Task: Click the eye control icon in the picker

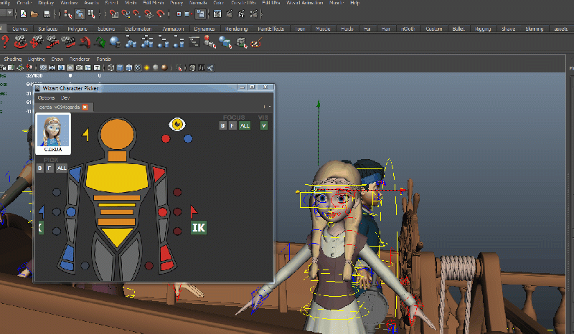Action: coord(177,124)
